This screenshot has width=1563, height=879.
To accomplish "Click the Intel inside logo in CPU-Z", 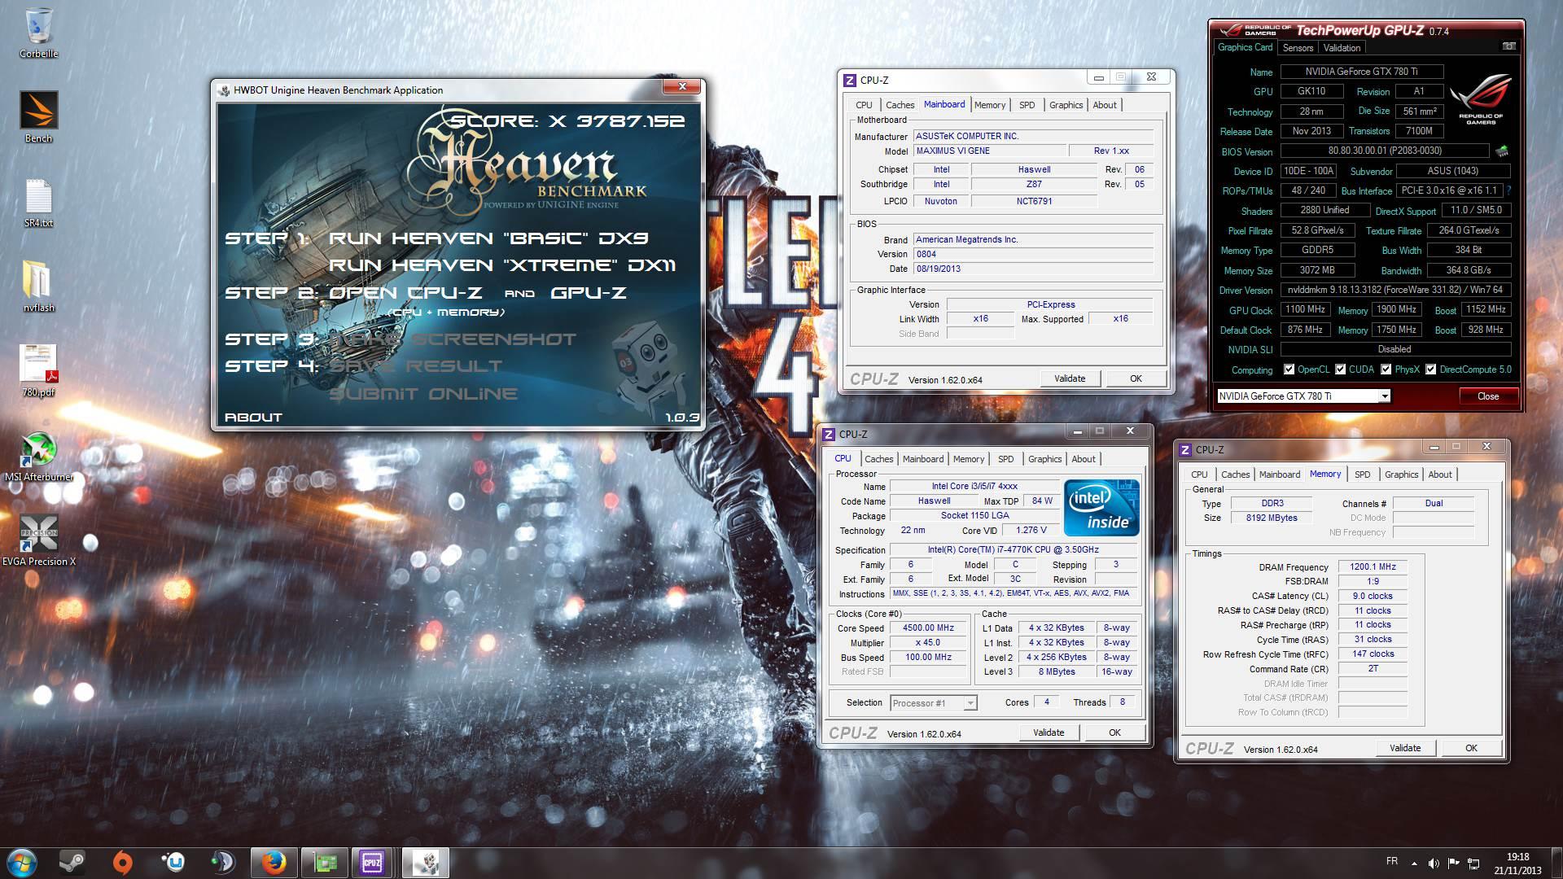I will [x=1101, y=508].
